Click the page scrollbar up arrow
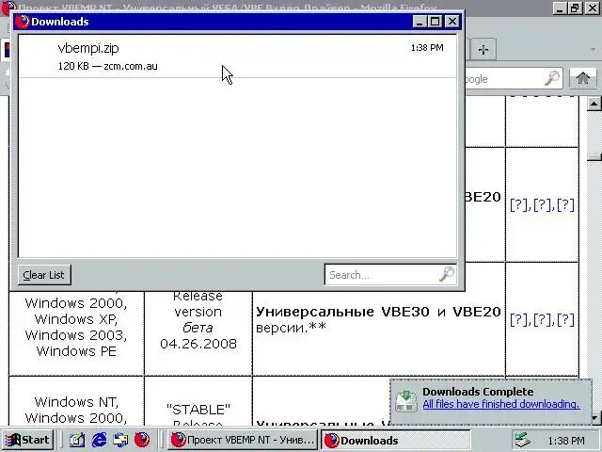The height and width of the screenshot is (452, 602). 594,104
